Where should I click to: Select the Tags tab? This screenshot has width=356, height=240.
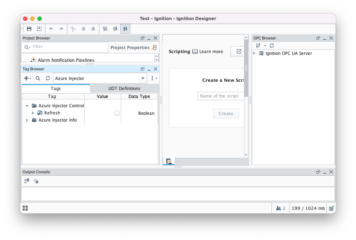pos(56,88)
